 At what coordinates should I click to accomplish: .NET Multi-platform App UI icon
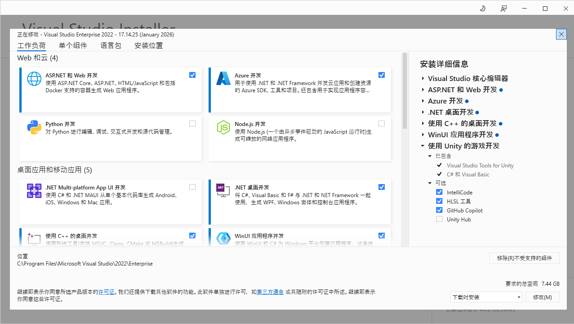(x=34, y=191)
